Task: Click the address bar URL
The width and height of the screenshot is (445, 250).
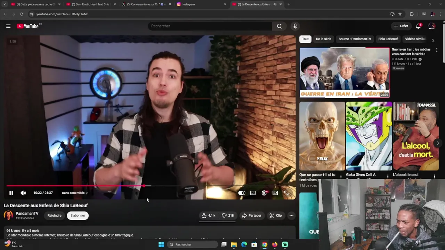Action: tap(62, 14)
